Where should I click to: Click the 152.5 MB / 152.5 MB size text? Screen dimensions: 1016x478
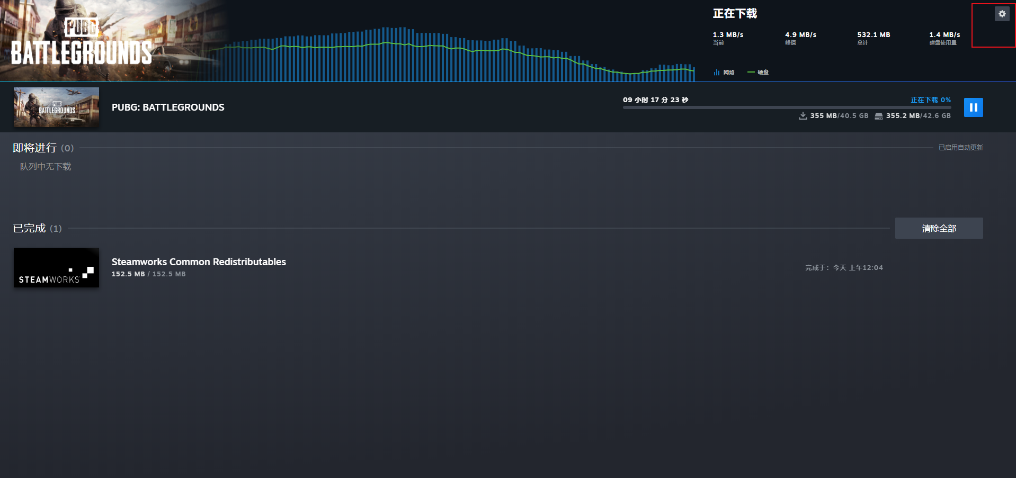[x=148, y=274]
